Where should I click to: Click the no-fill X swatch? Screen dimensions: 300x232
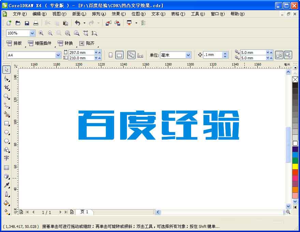[x=295, y=79]
